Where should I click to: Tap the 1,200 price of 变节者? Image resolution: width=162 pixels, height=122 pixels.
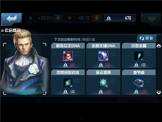coord(143,92)
